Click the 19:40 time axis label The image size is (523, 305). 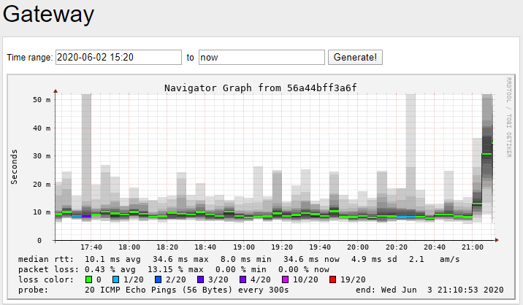click(x=320, y=247)
